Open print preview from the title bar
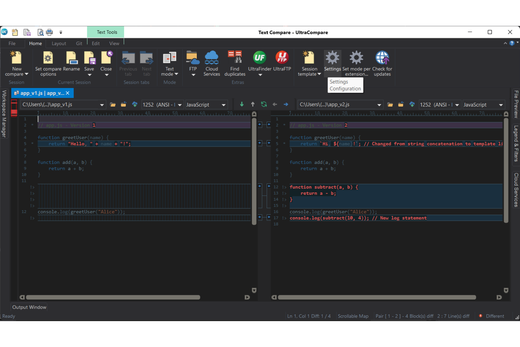The image size is (520, 347). click(40, 32)
